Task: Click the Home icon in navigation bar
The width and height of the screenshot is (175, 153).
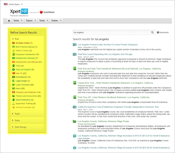Action: [9, 21]
